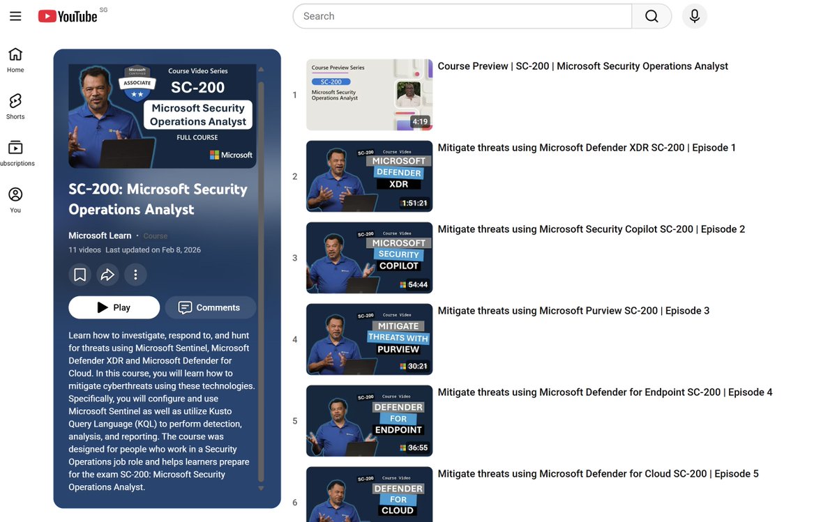Viewport: 837px width, 522px height.
Task: Open Mitigate Threats with Purview thumbnail
Action: click(x=369, y=339)
